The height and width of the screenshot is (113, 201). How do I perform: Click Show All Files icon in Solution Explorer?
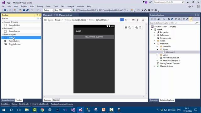point(179,19)
